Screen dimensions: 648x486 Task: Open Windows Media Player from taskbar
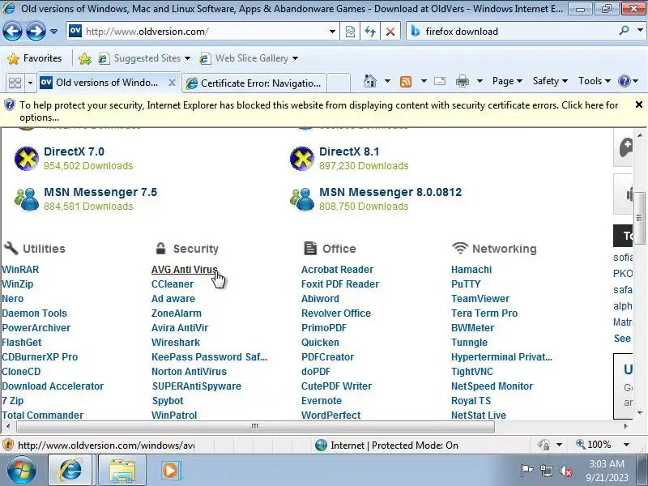(x=170, y=471)
